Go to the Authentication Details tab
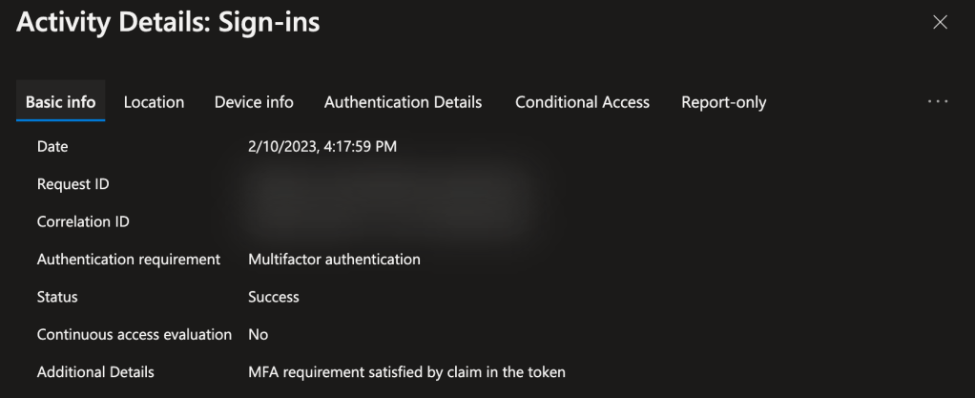Screen dimensions: 975x398 [x=403, y=102]
